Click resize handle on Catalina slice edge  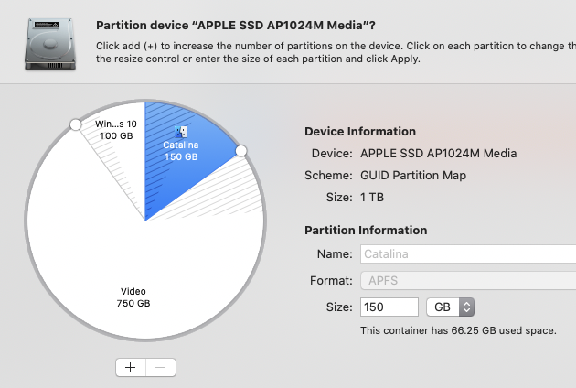pos(241,150)
